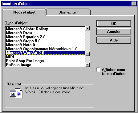Choose Microsoft Organigramme hiérarchique 1.0
This screenshot has width=138, height=113.
click(x=45, y=49)
